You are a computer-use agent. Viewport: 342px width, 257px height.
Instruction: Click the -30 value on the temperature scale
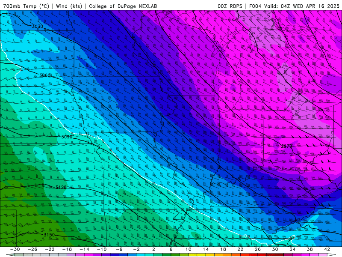point(15,249)
